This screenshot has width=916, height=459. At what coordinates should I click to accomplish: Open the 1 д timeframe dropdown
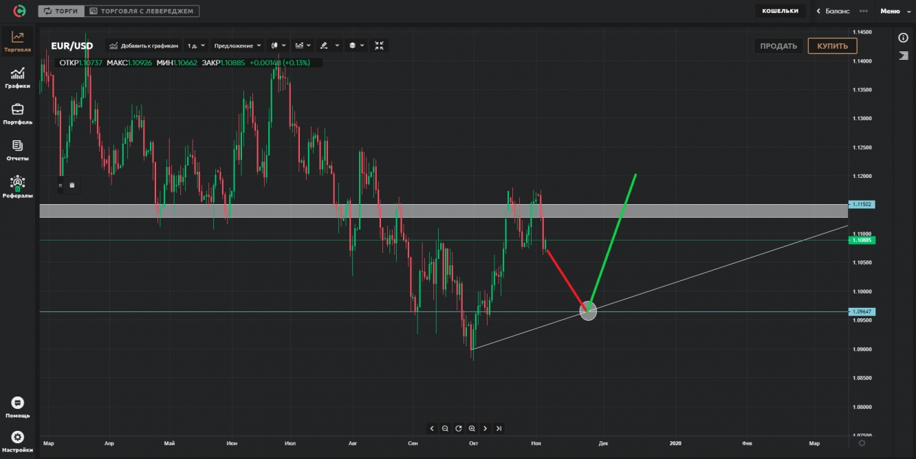point(195,45)
